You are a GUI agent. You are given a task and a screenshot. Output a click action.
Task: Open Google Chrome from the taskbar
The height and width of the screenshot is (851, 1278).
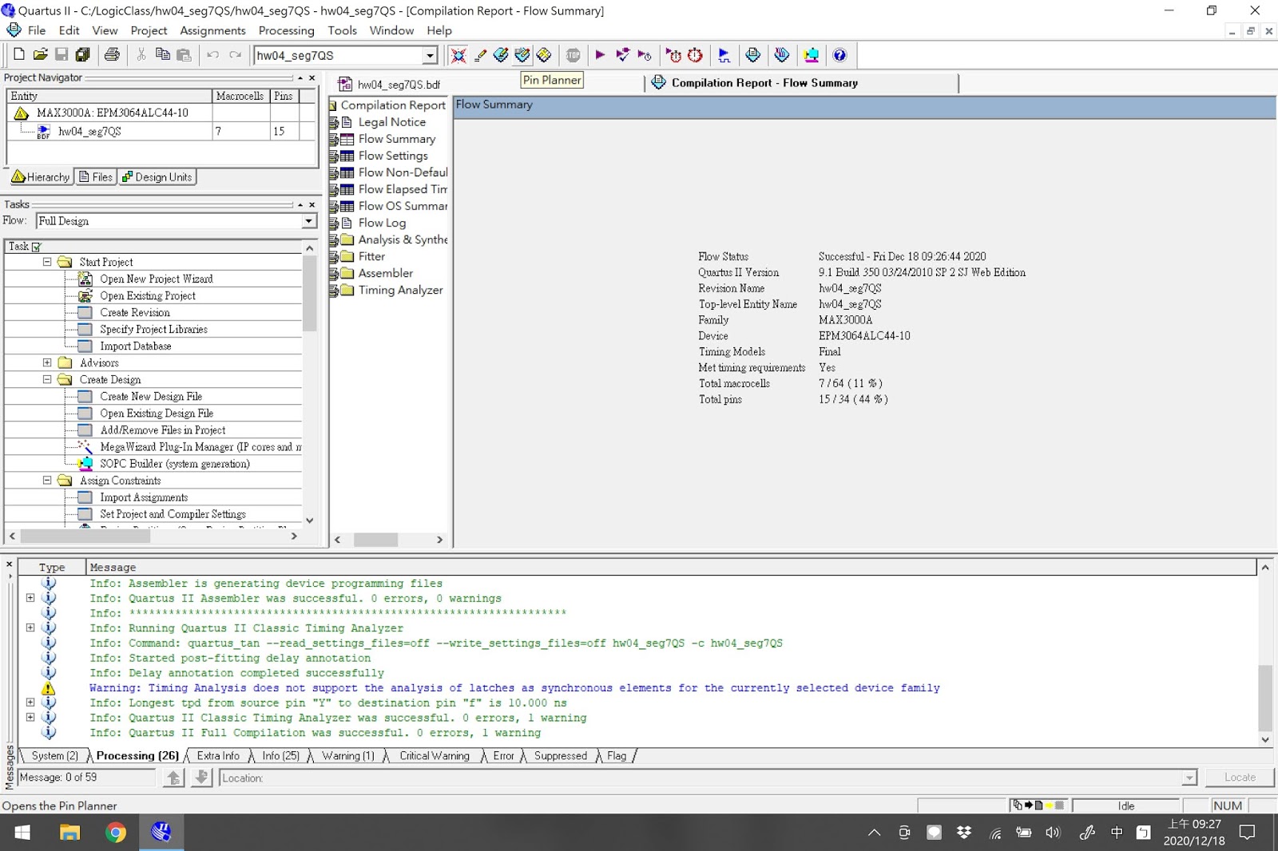[116, 833]
